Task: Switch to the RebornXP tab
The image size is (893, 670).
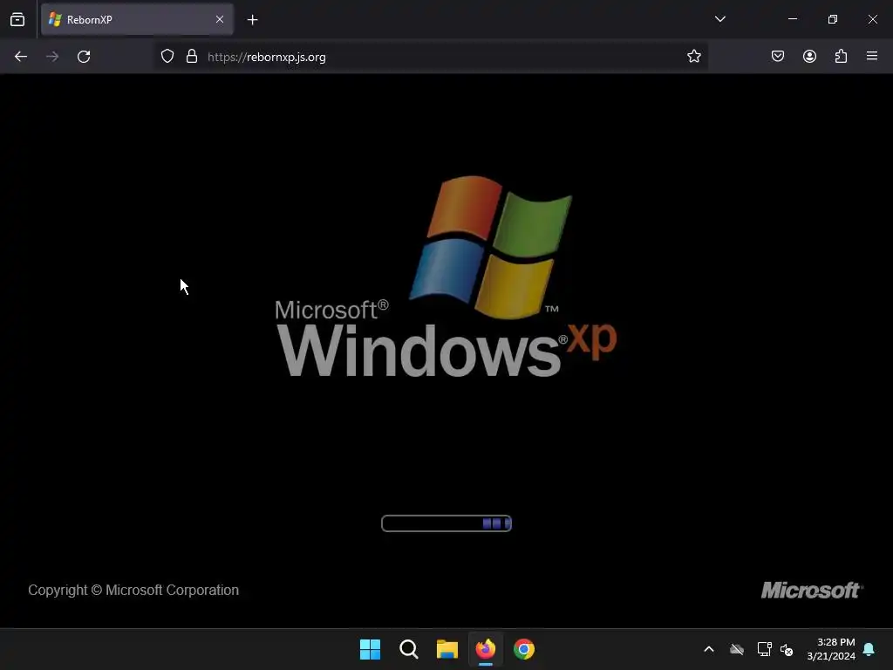Action: [137, 19]
